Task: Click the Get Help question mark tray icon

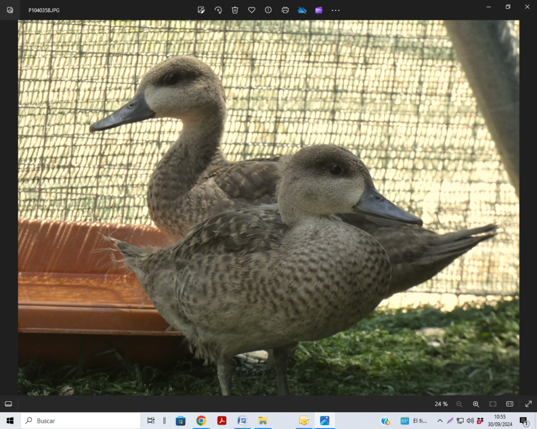Action: coord(385,421)
